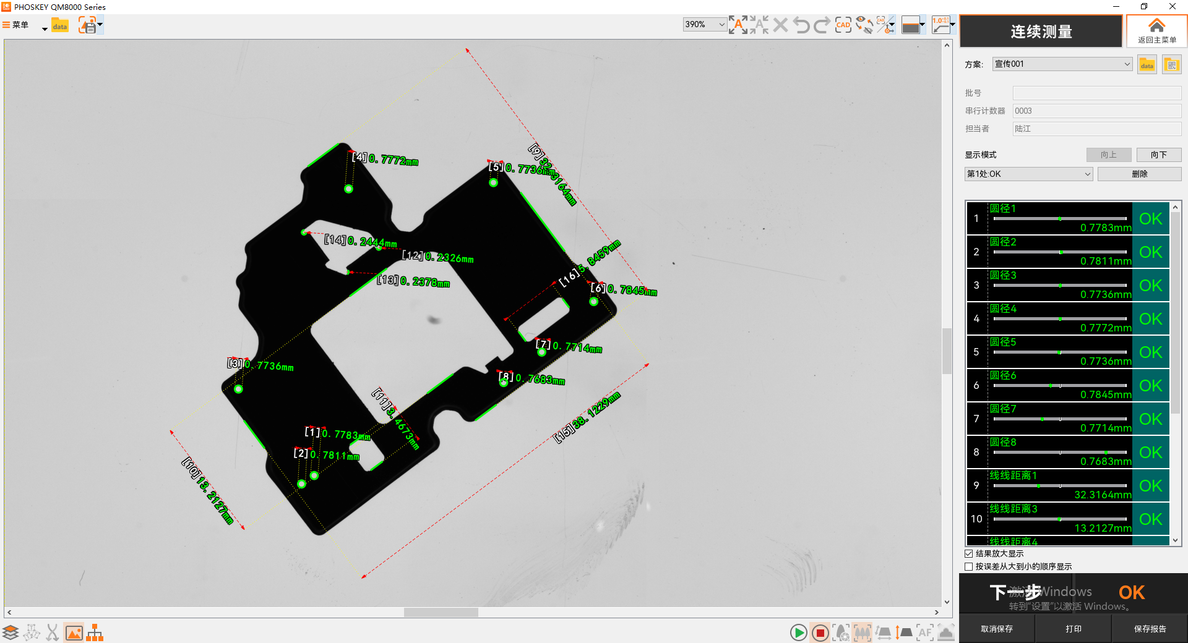The width and height of the screenshot is (1188, 643).
Task: Click the show/hide eye toggle icon
Action: click(864, 25)
